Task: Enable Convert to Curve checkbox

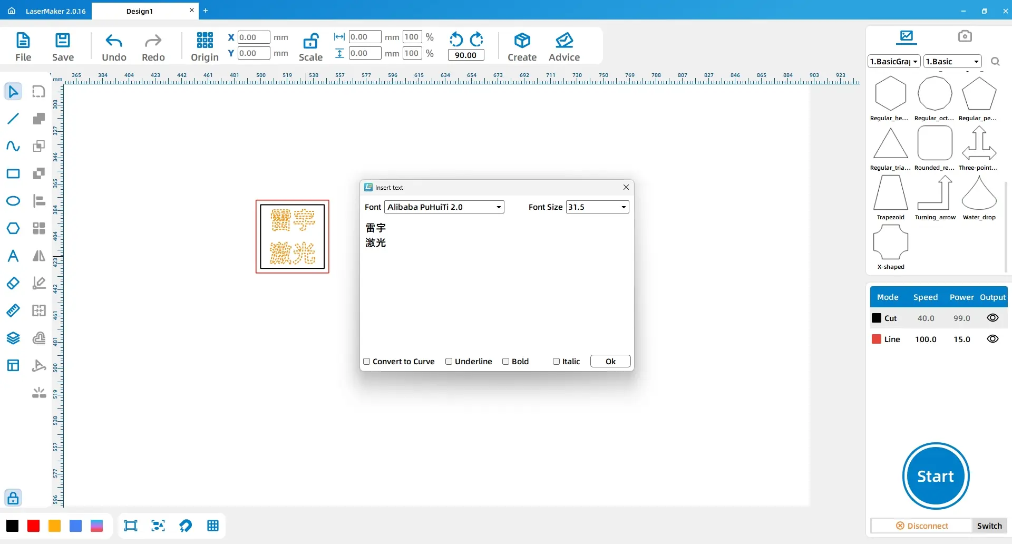Action: point(367,362)
